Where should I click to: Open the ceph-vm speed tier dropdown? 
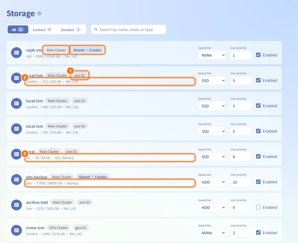[212, 55]
